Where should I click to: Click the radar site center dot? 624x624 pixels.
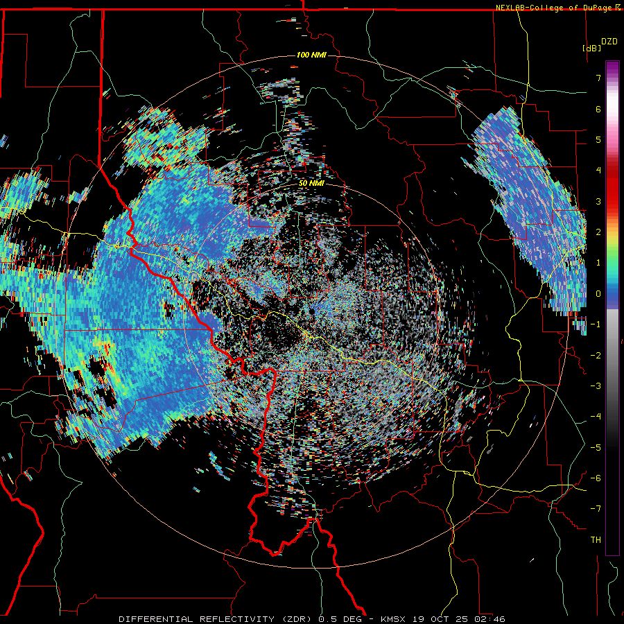pyautogui.click(x=311, y=311)
